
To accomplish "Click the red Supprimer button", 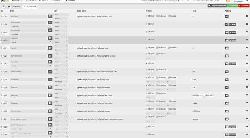I will click(244, 5).
